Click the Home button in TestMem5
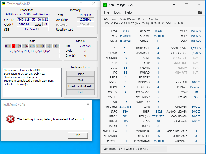 coord(80,74)
